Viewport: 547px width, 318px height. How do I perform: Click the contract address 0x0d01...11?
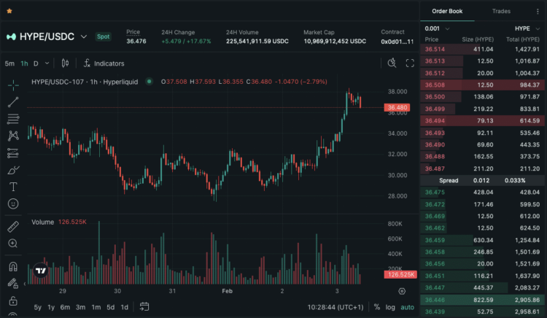tap(397, 42)
